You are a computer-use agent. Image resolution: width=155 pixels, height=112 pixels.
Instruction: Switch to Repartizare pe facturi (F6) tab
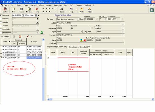(57, 47)
